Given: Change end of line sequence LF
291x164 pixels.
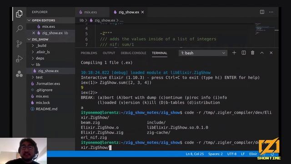Looking at the screenshot, I should pyautogui.click(x=243, y=154).
